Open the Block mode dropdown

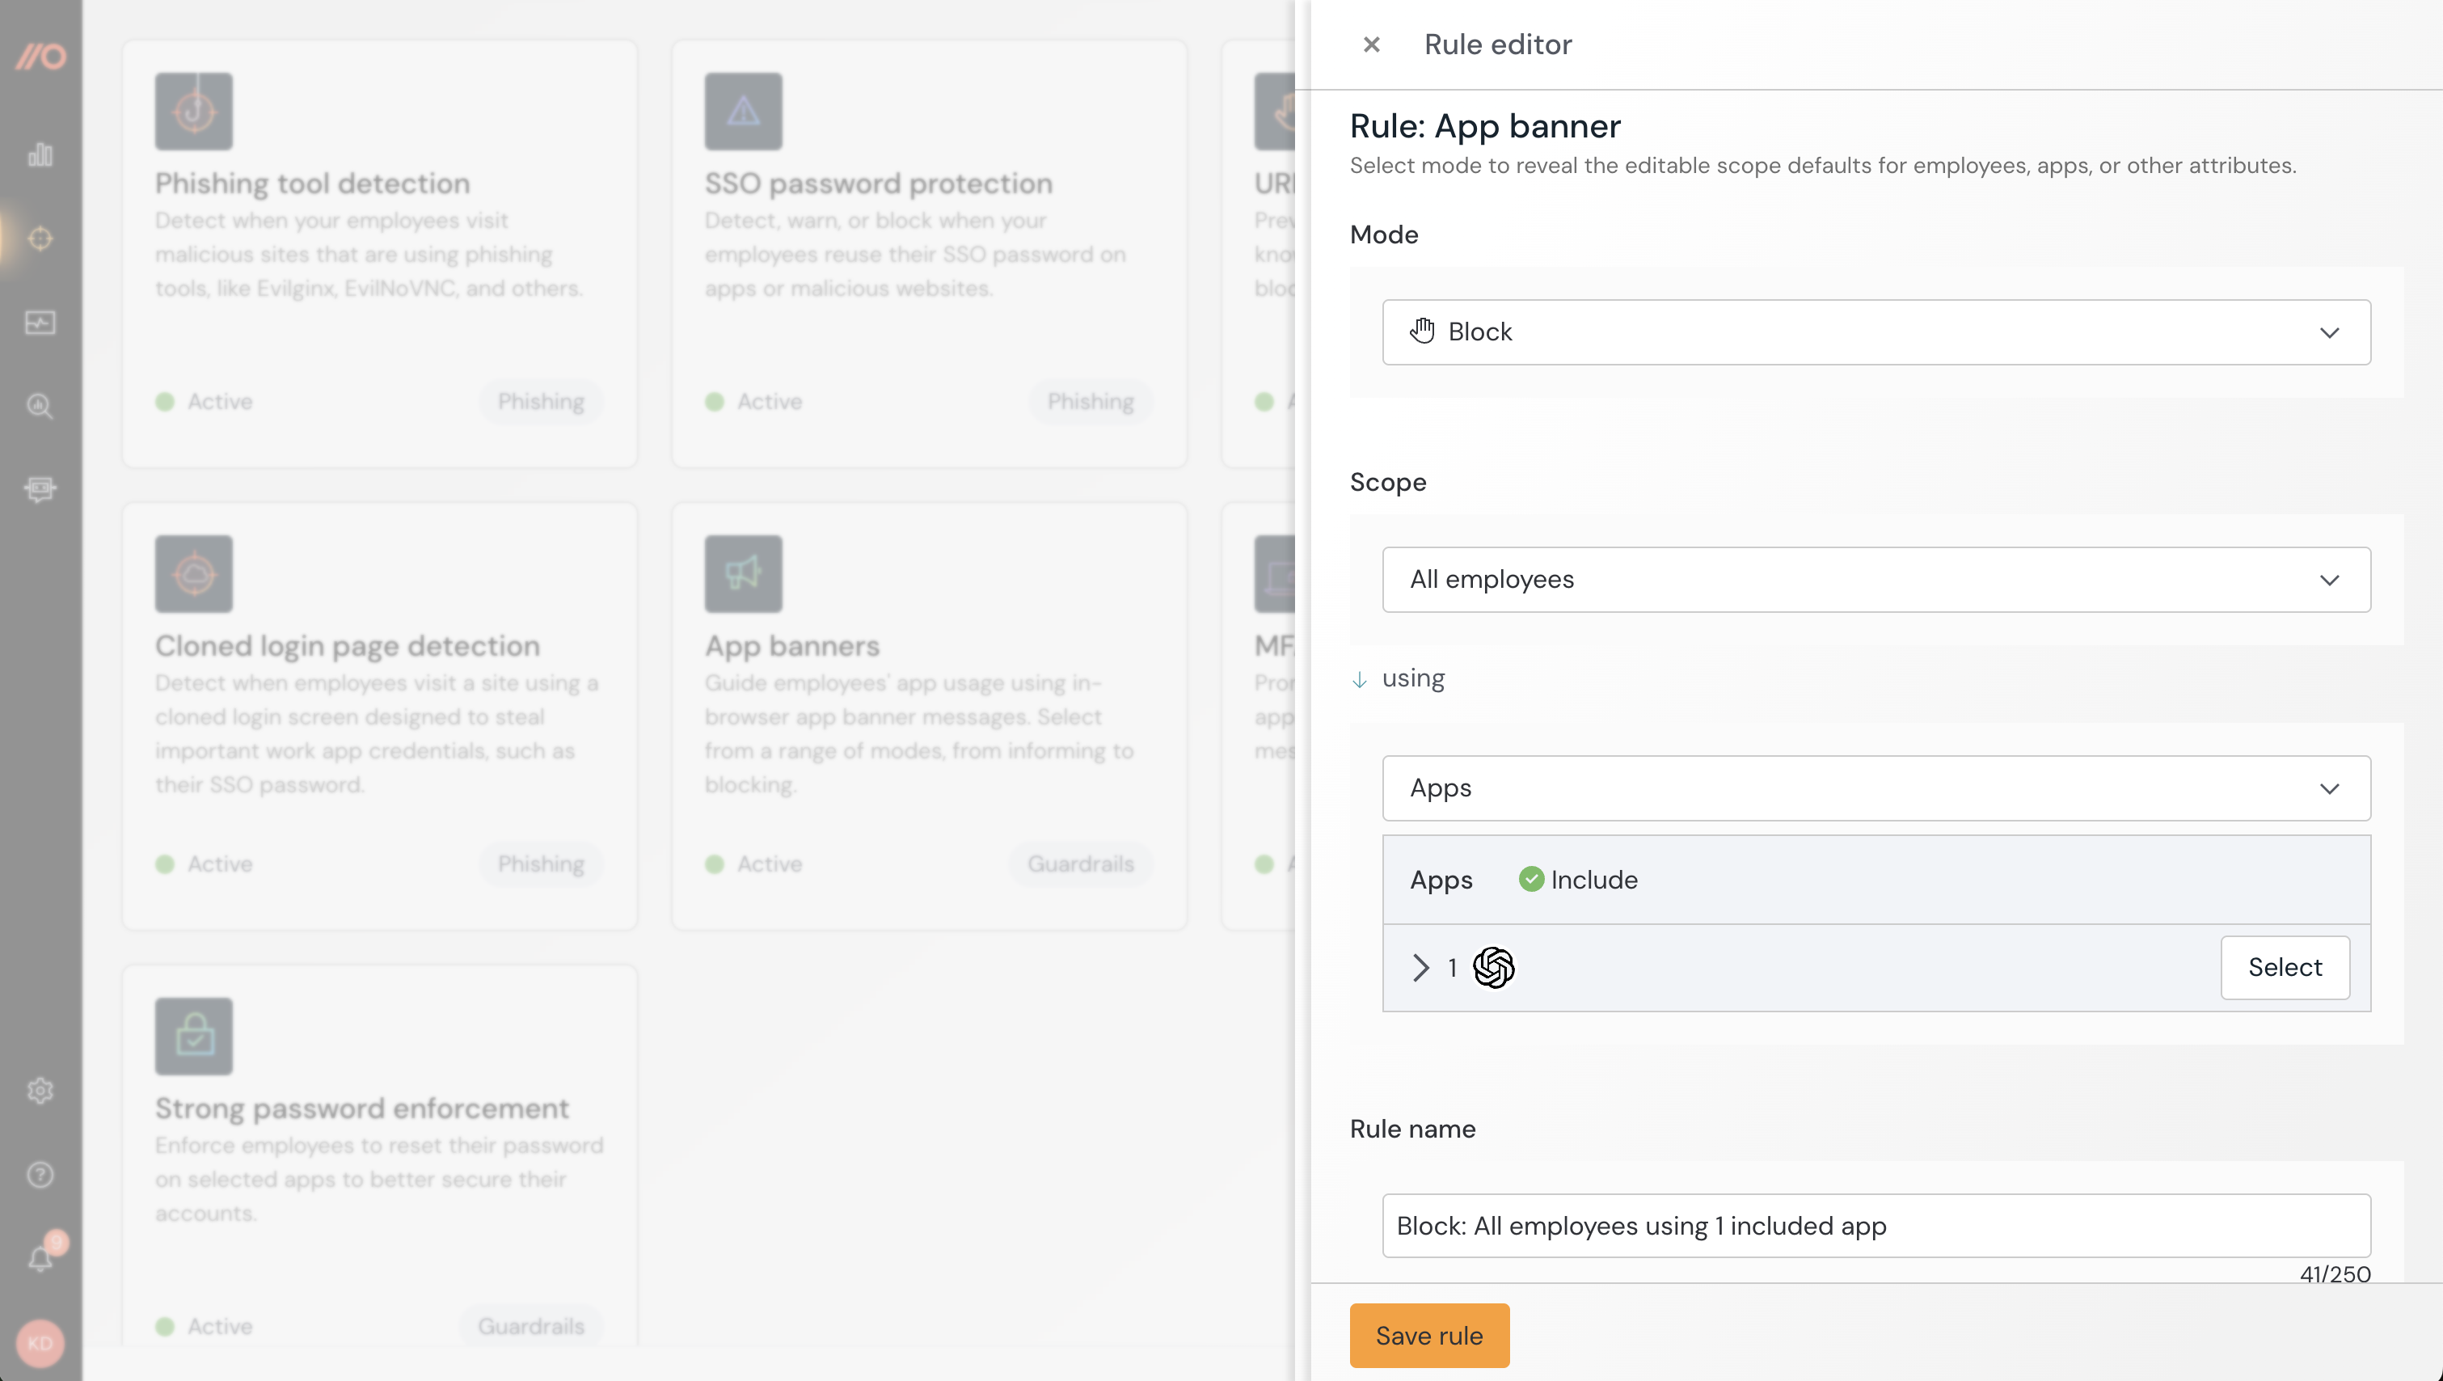(x=1875, y=332)
